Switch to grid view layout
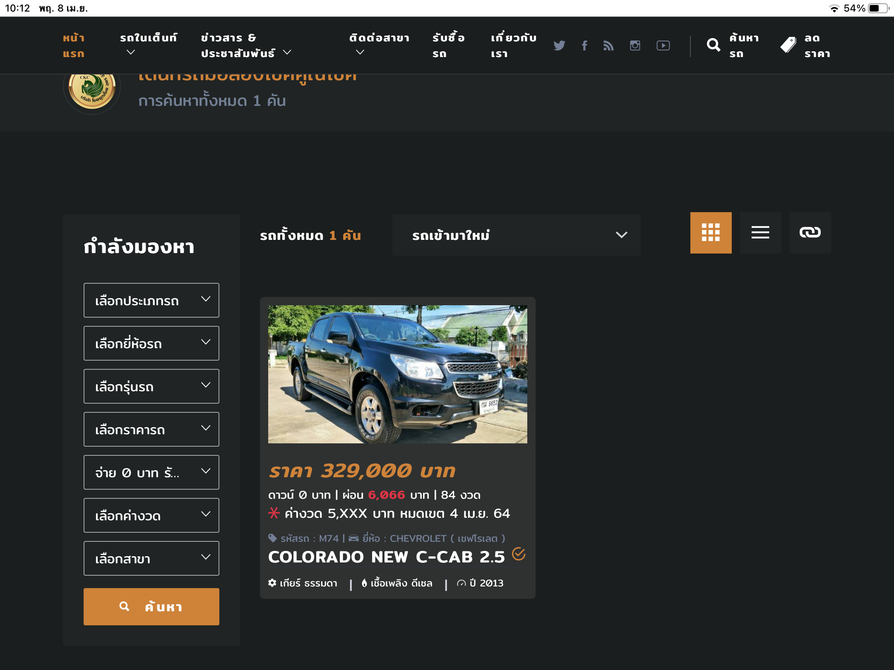 pos(711,233)
